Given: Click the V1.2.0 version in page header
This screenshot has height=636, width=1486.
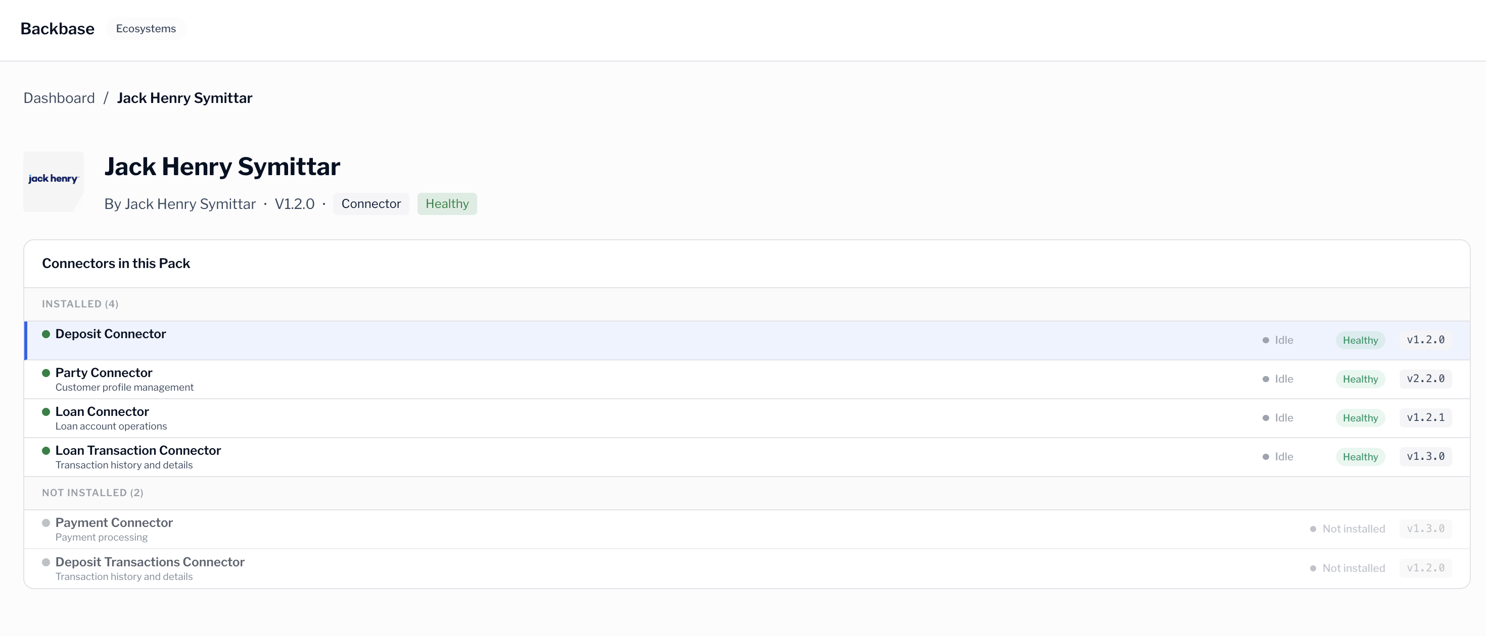Looking at the screenshot, I should pos(295,204).
